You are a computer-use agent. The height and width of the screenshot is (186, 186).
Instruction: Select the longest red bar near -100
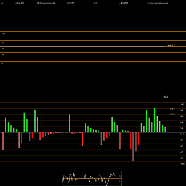(x=133, y=147)
